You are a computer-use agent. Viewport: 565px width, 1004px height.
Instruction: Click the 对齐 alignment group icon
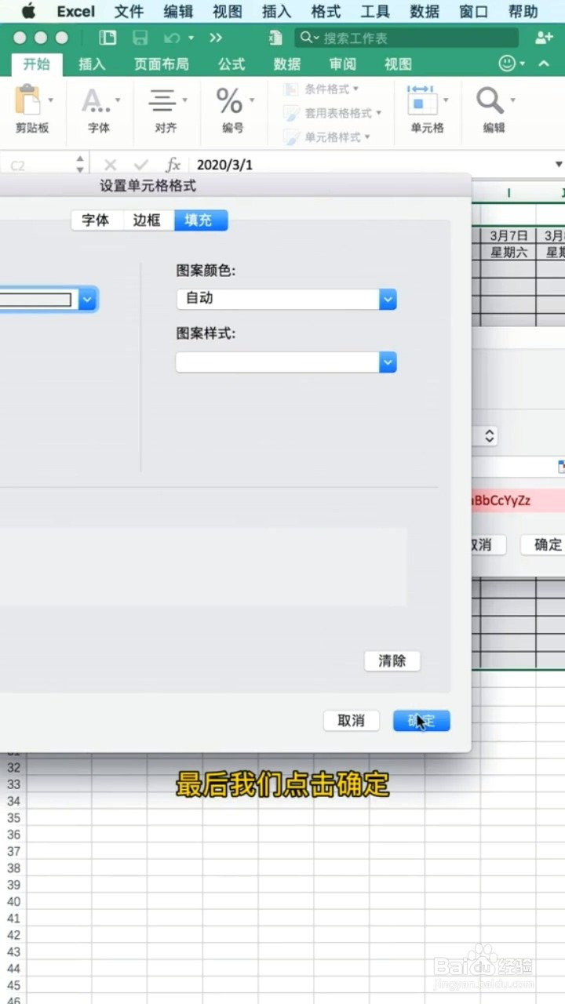[162, 100]
